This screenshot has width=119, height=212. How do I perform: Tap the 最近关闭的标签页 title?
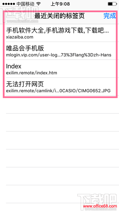(x=59, y=16)
